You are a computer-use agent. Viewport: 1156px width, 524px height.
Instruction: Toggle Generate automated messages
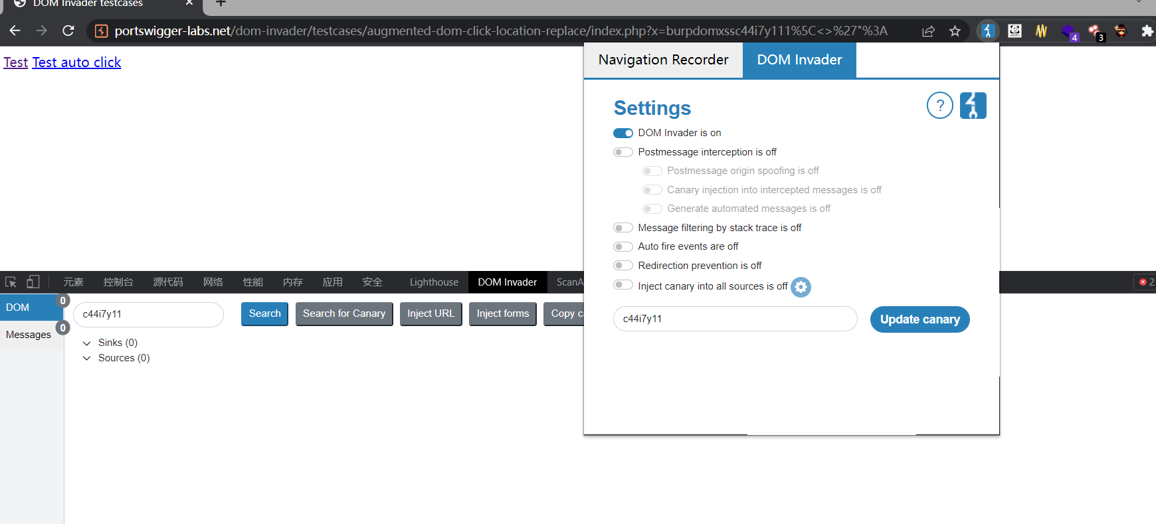(x=652, y=209)
